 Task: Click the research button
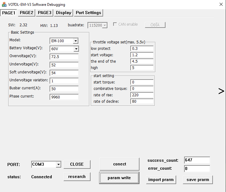coord(77,176)
